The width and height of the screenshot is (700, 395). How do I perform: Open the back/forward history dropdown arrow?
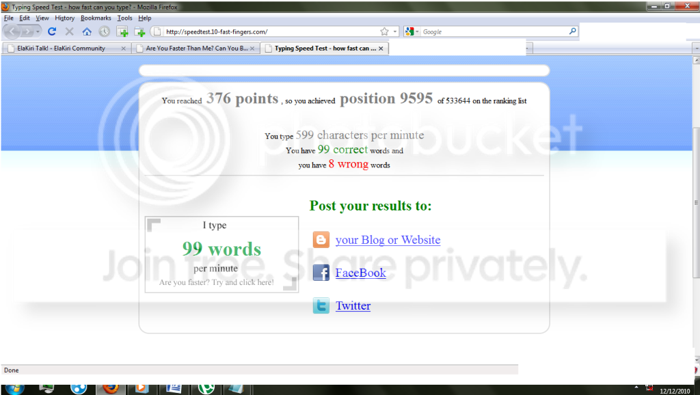point(38,31)
